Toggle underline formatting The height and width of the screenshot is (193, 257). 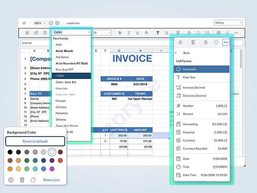137,33
